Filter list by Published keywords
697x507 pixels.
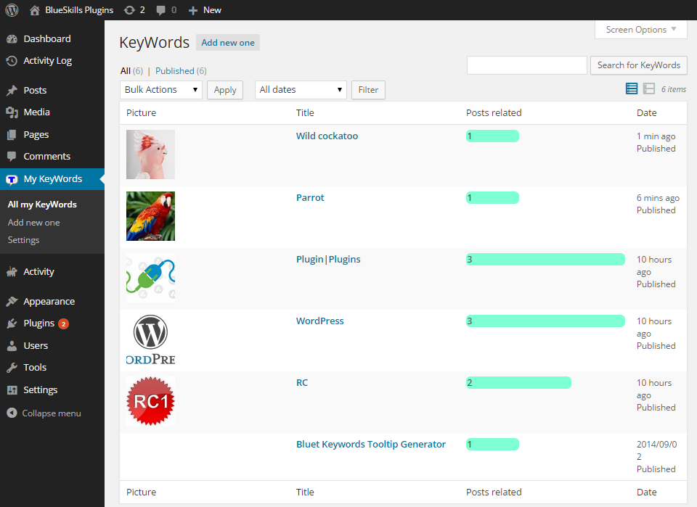[x=175, y=71]
